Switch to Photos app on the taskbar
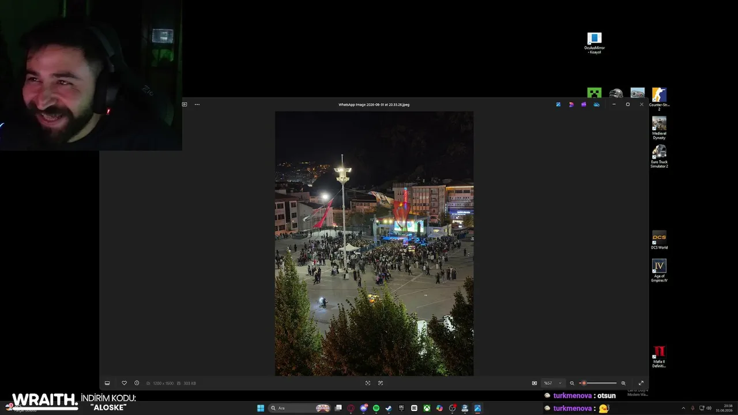 point(477,408)
